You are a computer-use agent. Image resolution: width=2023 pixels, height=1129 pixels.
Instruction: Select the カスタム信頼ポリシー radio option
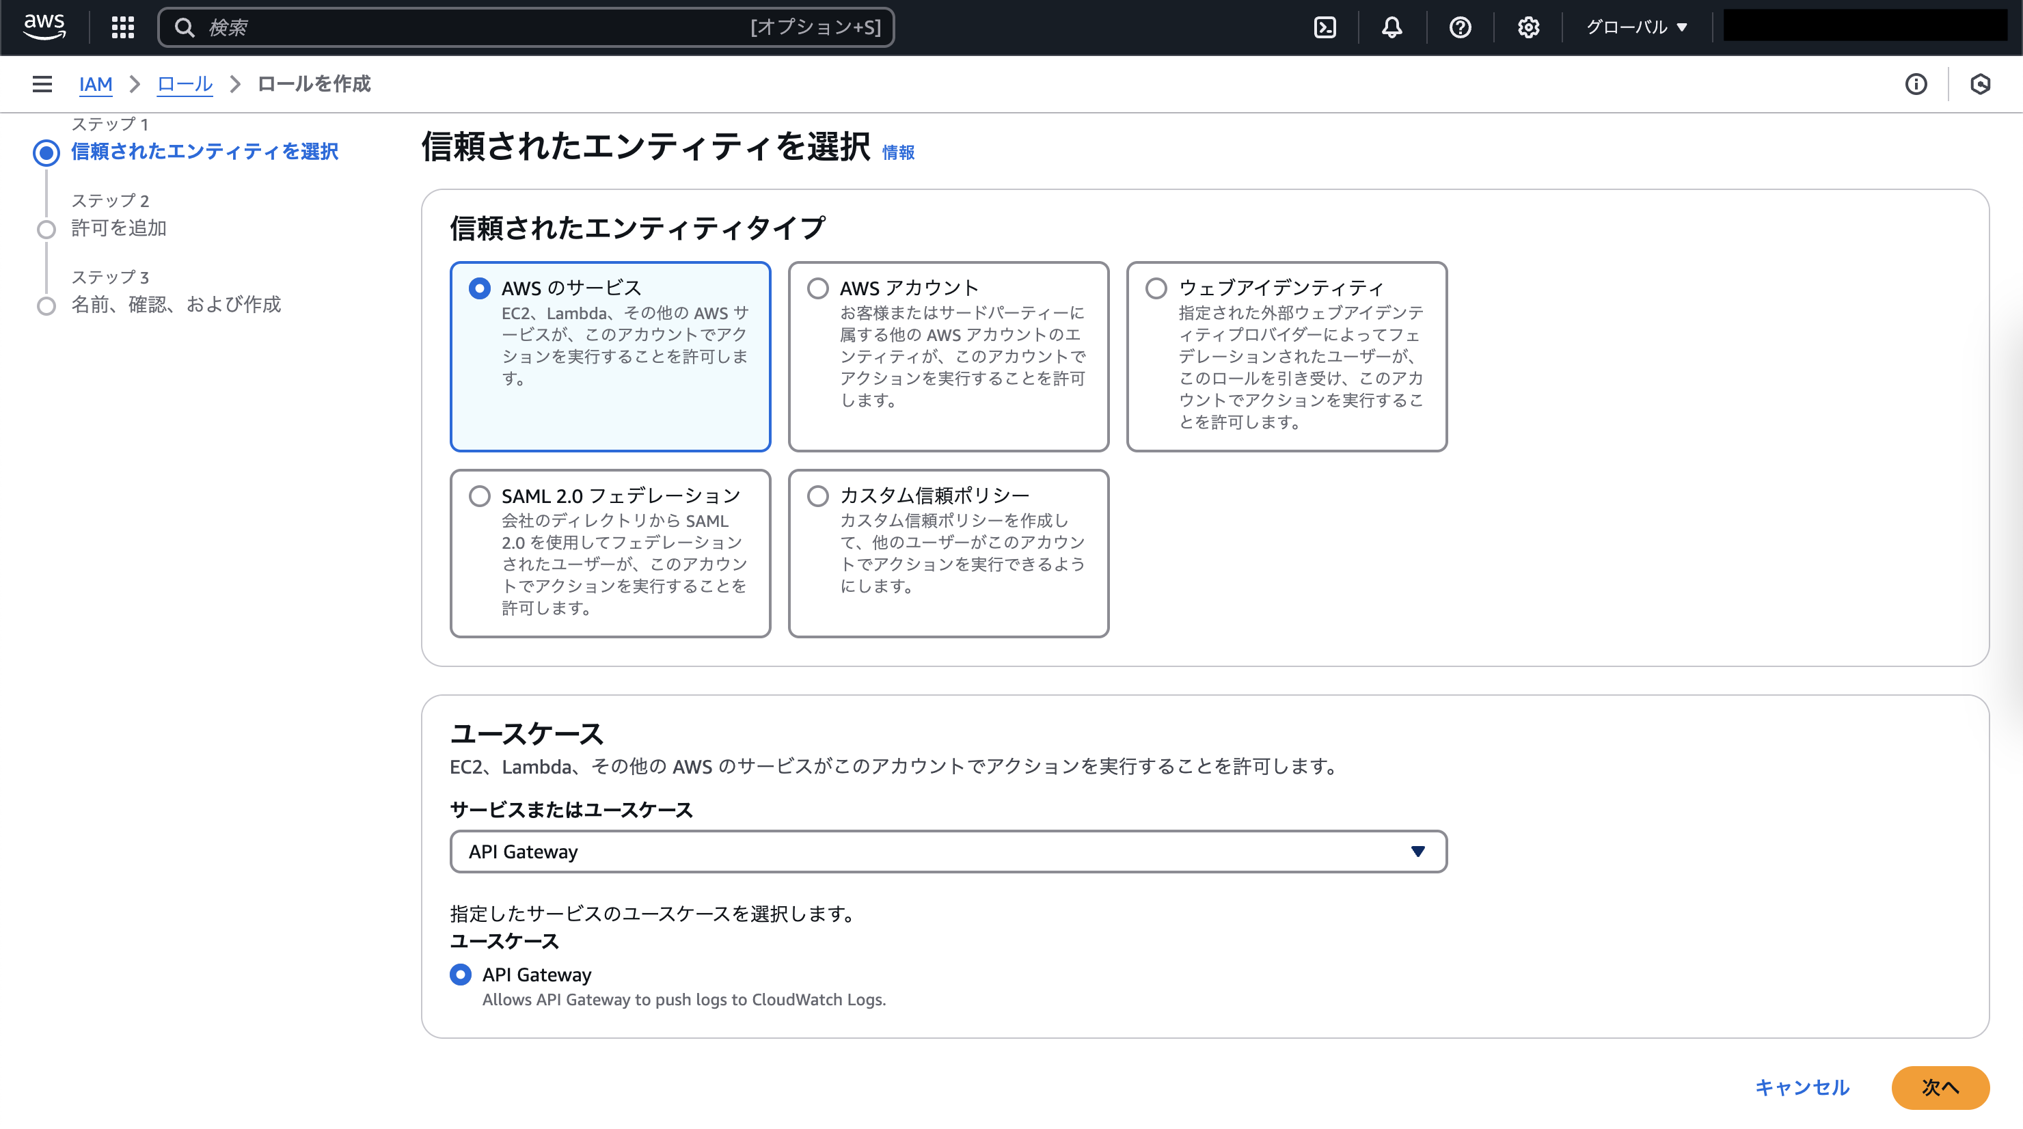817,496
